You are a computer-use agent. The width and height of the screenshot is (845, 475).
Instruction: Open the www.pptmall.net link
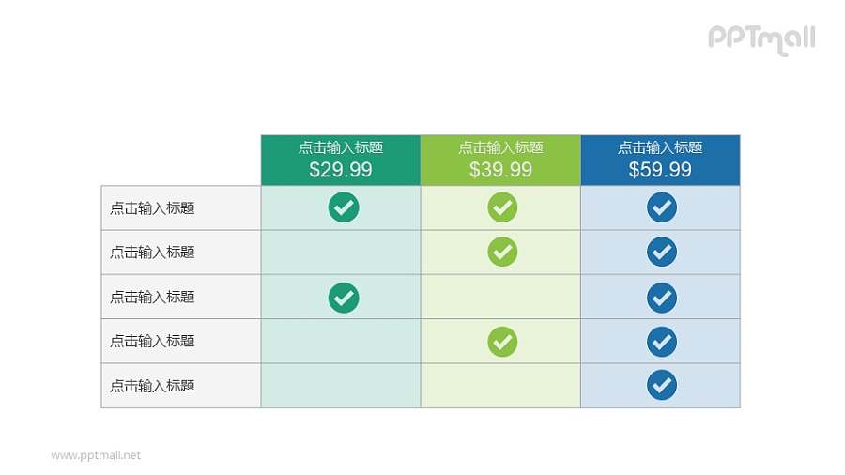(96, 455)
